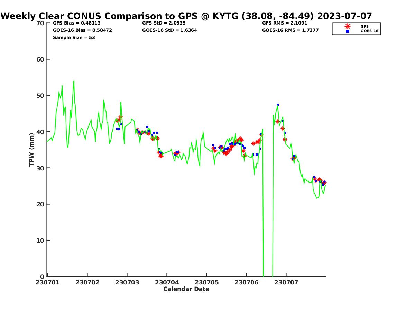The image size is (415, 311).
Task: Click the 230705 x-axis tick label
Action: pyautogui.click(x=206, y=282)
